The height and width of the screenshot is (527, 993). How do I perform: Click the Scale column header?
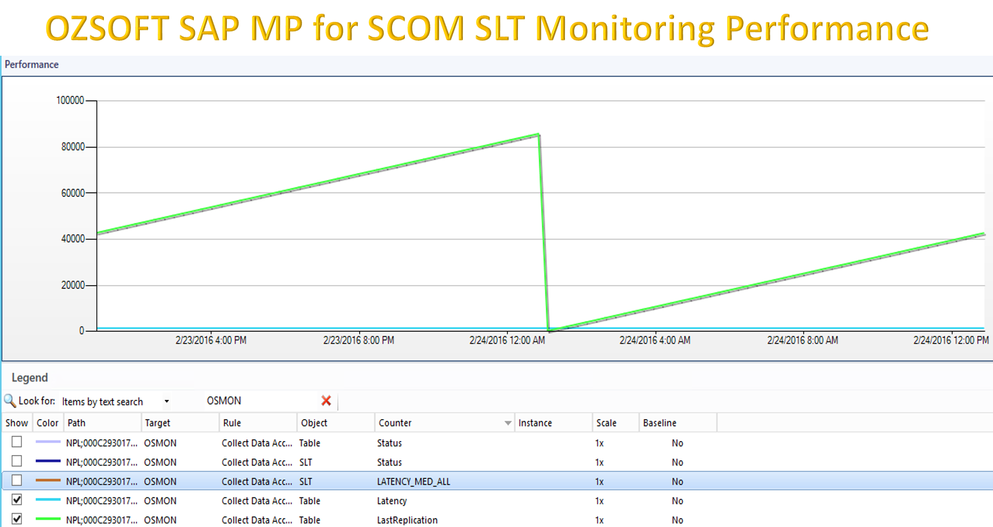(x=607, y=423)
